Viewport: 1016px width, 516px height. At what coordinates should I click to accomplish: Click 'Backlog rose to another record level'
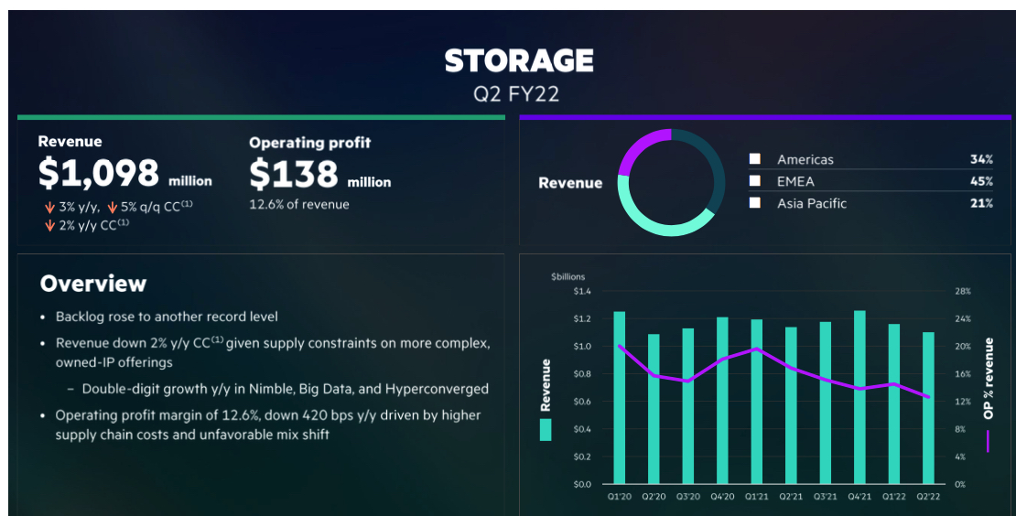[167, 317]
